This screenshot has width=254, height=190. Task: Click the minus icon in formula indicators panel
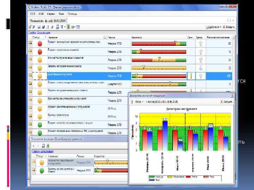(x=38, y=146)
